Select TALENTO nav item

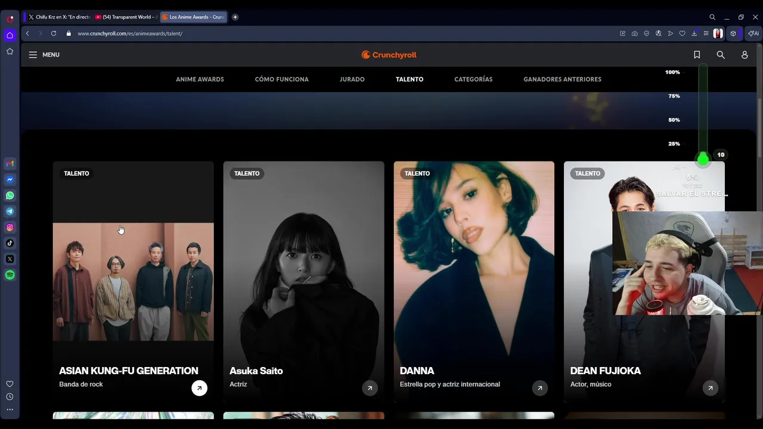(x=410, y=79)
